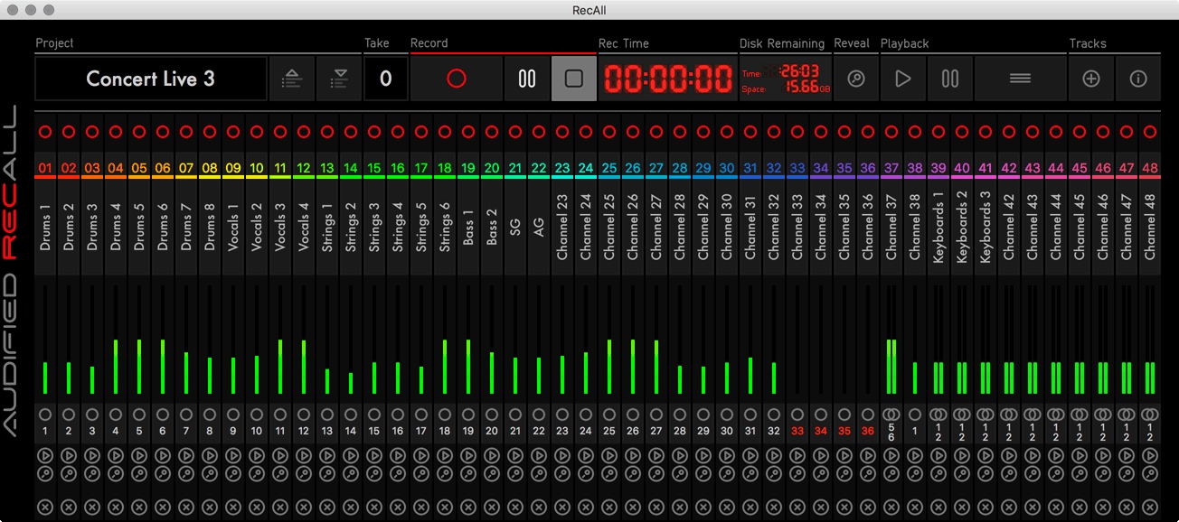
Task: Arm the Bass 2 track for recording
Action: (x=491, y=132)
